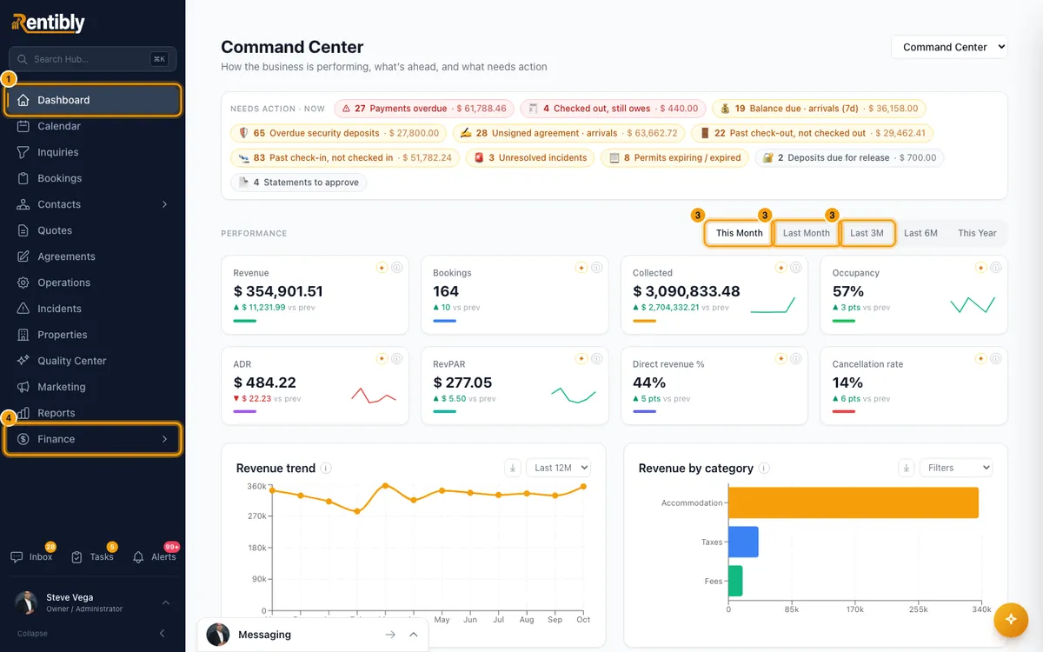This screenshot has width=1043, height=652.
Task: Collapse the sidebar with the Collapse arrow
Action: [163, 634]
